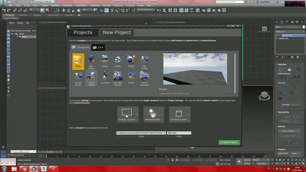Image resolution: width=306 pixels, height=172 pixels.
Task: Open the Create Selection Set dropdown
Action: 146,10
